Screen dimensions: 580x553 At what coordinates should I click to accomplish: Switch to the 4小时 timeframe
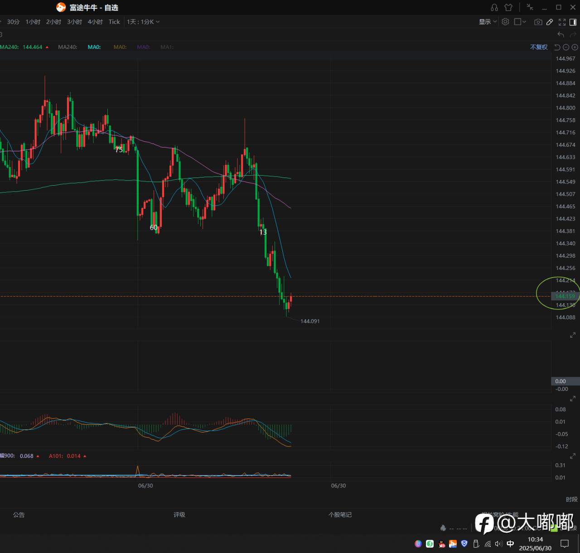[95, 22]
